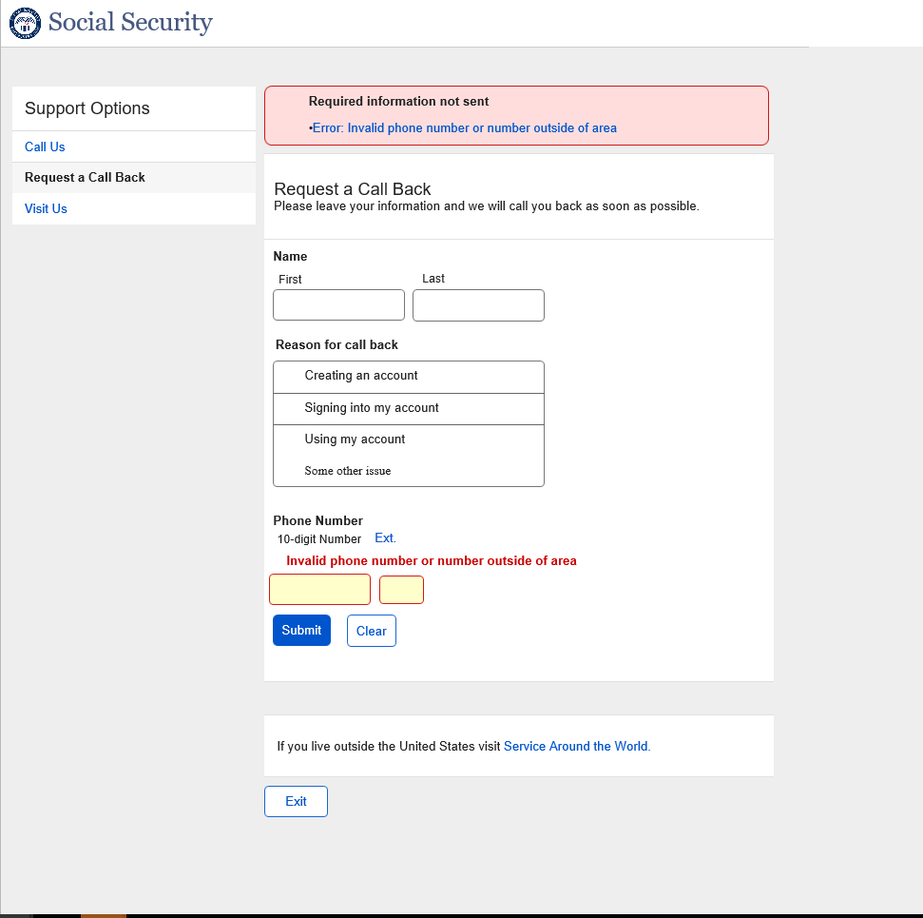Click the invalid phone number error link

click(465, 128)
